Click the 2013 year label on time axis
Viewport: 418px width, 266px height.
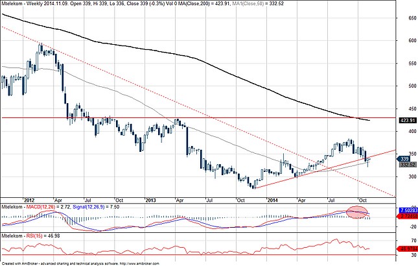150,200
